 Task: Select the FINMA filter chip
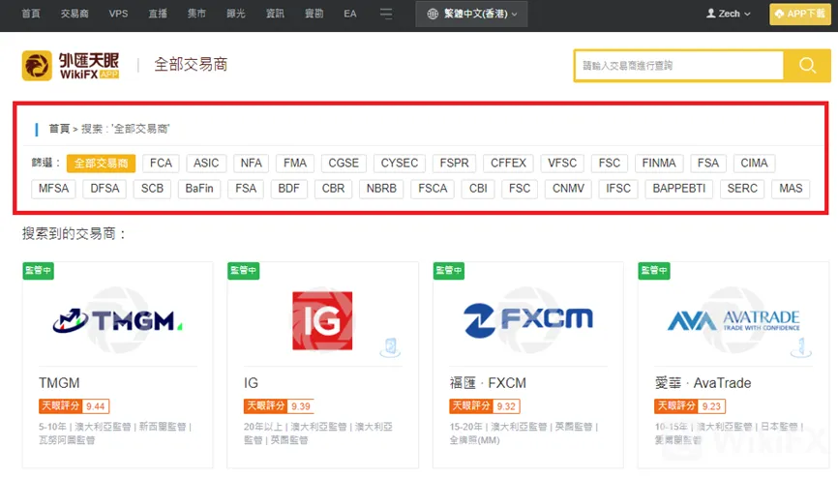coord(659,164)
